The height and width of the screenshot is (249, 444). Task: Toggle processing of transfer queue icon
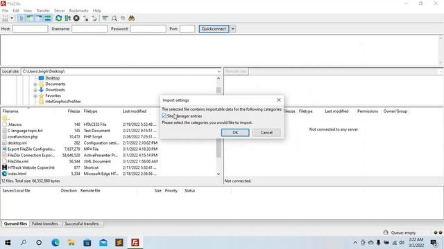click(67, 19)
